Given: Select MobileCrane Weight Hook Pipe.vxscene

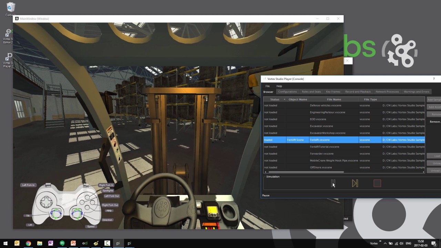Looking at the screenshot, I should 334,161.
